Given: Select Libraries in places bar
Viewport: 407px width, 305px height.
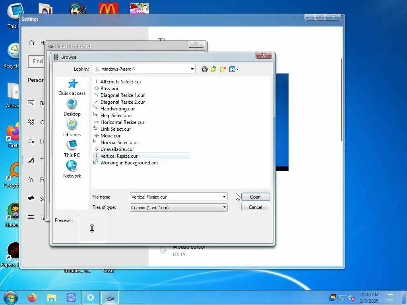Looking at the screenshot, I should (72, 128).
